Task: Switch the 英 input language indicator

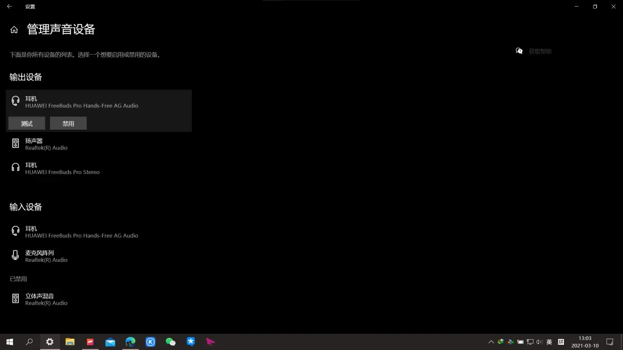Action: point(549,342)
